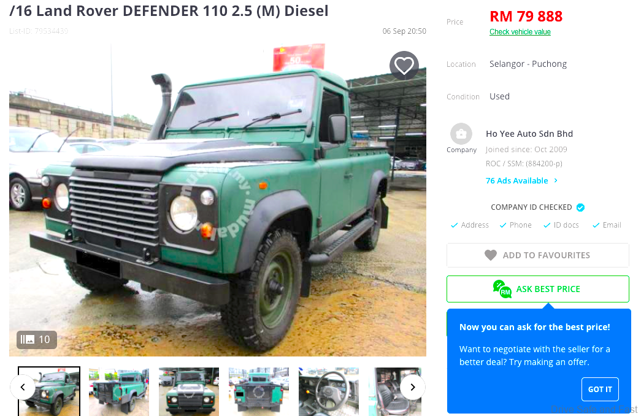Click the grey heart in Add to Favourites
This screenshot has width=641, height=416.
491,255
